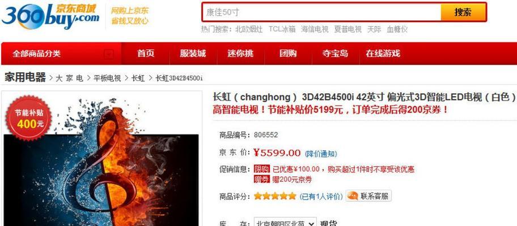Viewport: 517px width, 226px height.
Task: Open the 北京朝阳区北苑 stock location dropdown
Action: [285, 223]
